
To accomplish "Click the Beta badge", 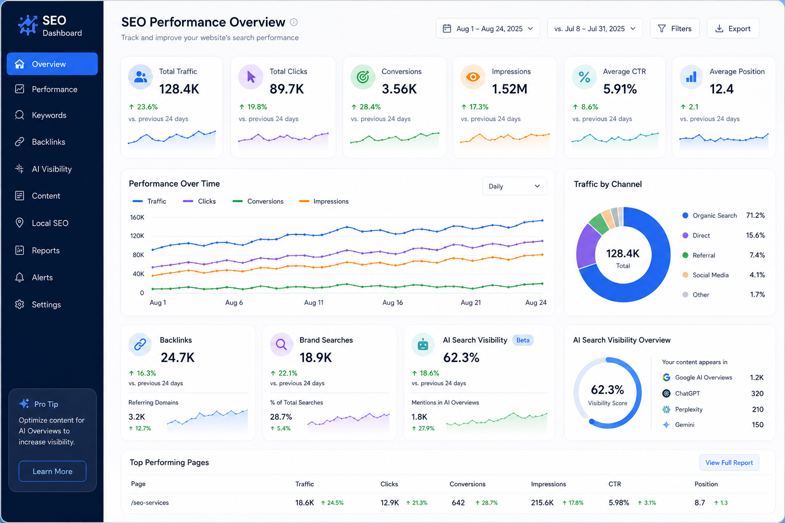I will [523, 340].
